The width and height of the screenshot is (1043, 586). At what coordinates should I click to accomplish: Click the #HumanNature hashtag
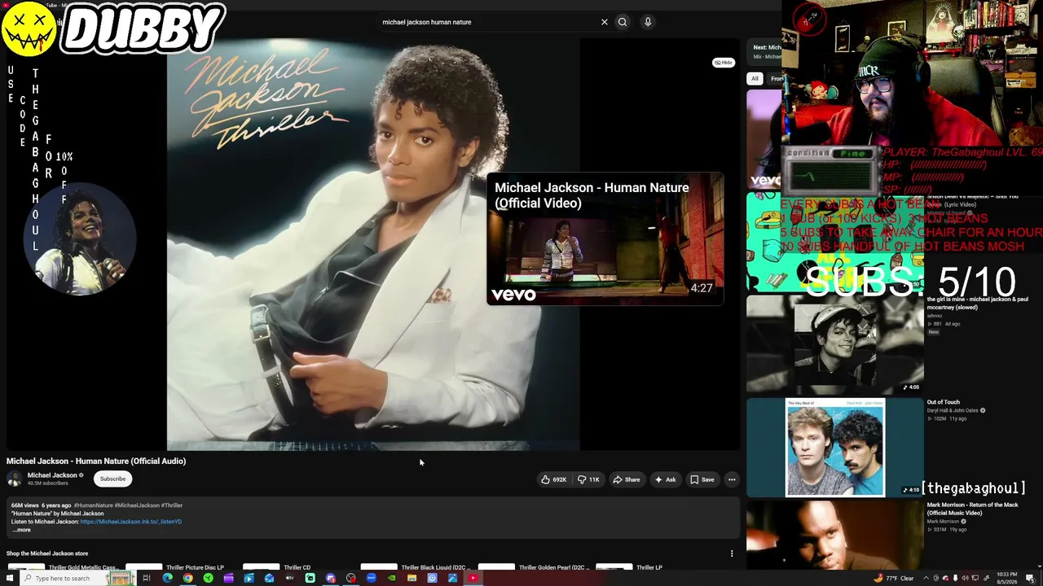(x=93, y=505)
